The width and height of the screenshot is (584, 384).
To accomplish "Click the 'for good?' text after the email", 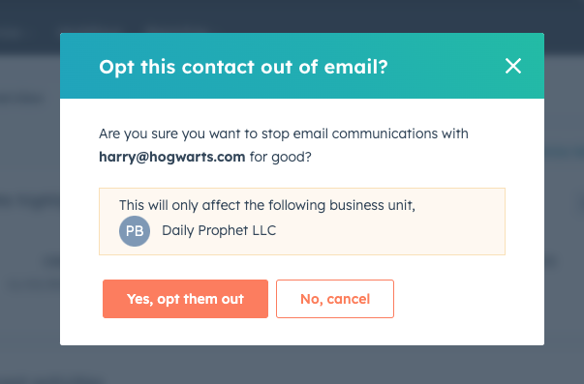I will click(281, 157).
